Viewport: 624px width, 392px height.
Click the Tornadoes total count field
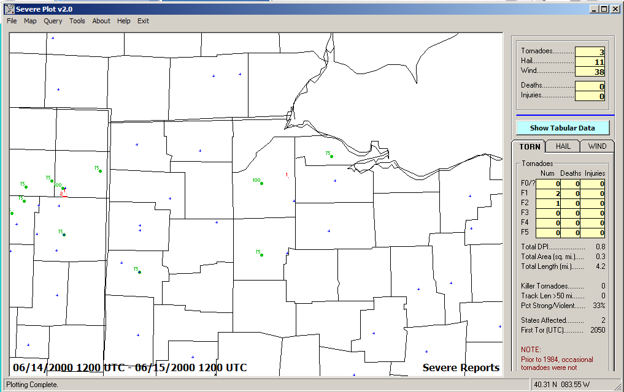click(x=590, y=53)
